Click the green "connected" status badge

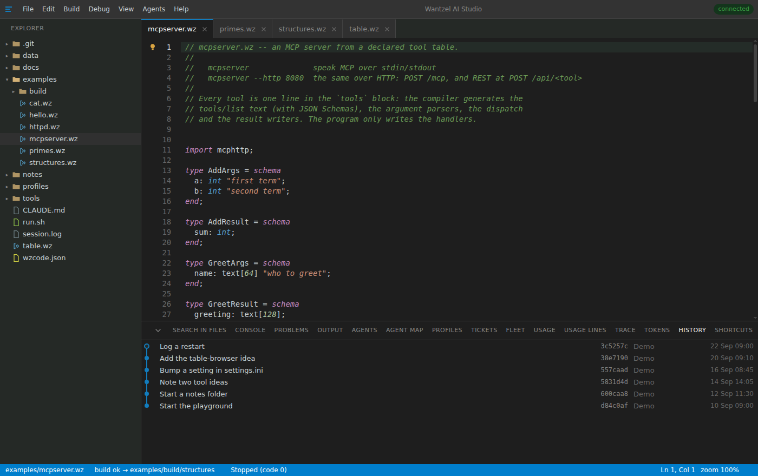(734, 9)
